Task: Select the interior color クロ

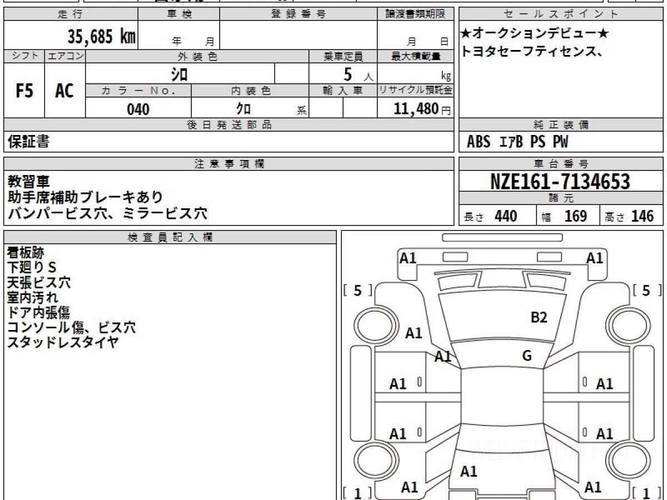Action: click(243, 109)
